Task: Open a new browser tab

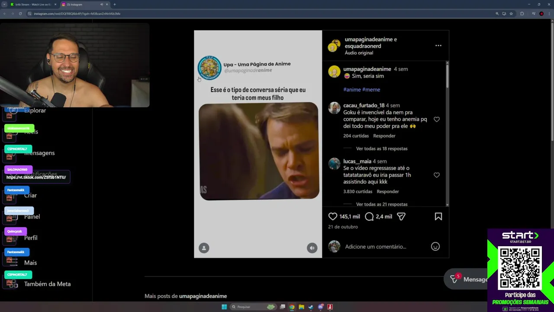Action: 115,4
